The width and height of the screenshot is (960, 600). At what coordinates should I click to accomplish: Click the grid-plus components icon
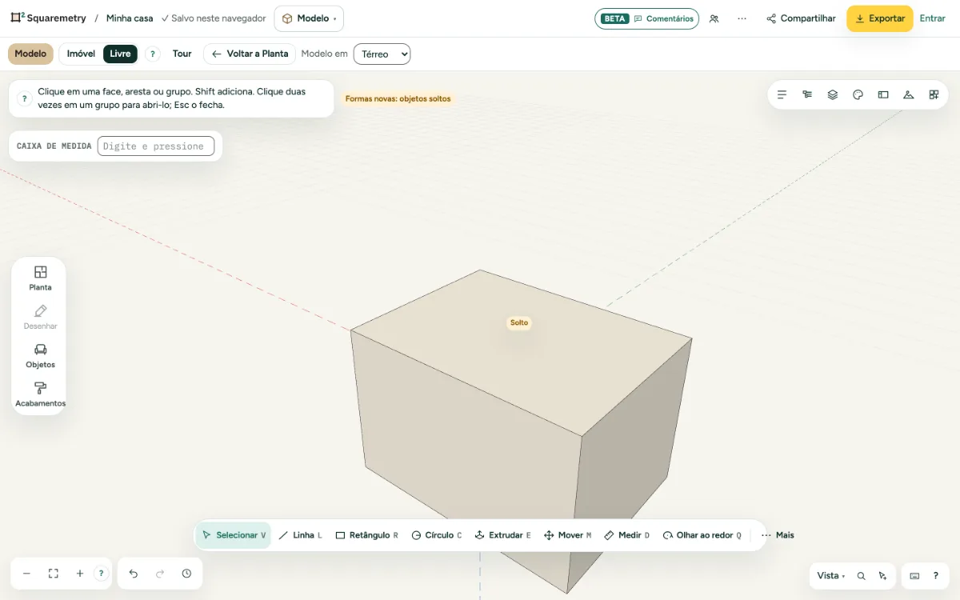934,94
